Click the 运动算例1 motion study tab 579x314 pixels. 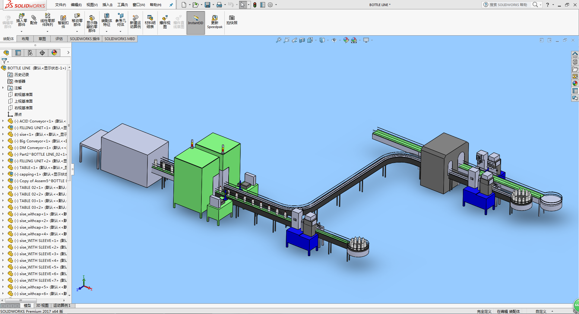pos(62,306)
